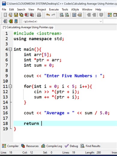Open the Project menu
This screenshot has height=156, width=117.
tap(42, 10)
